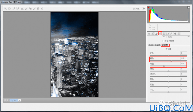Switch to the 饱和度 saturation tab
This screenshot has width=193, height=112.
157,45
